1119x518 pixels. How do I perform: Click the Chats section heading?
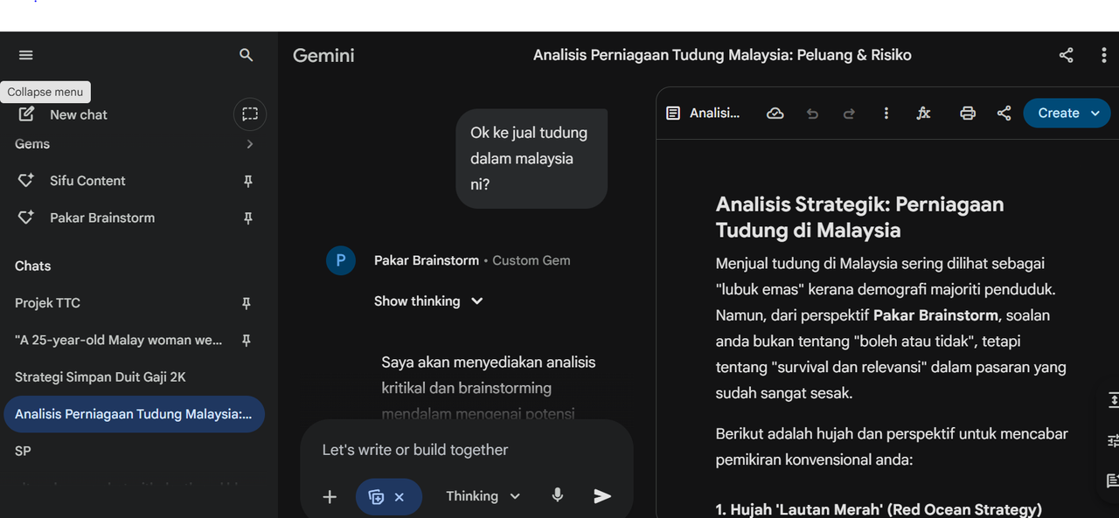(33, 266)
